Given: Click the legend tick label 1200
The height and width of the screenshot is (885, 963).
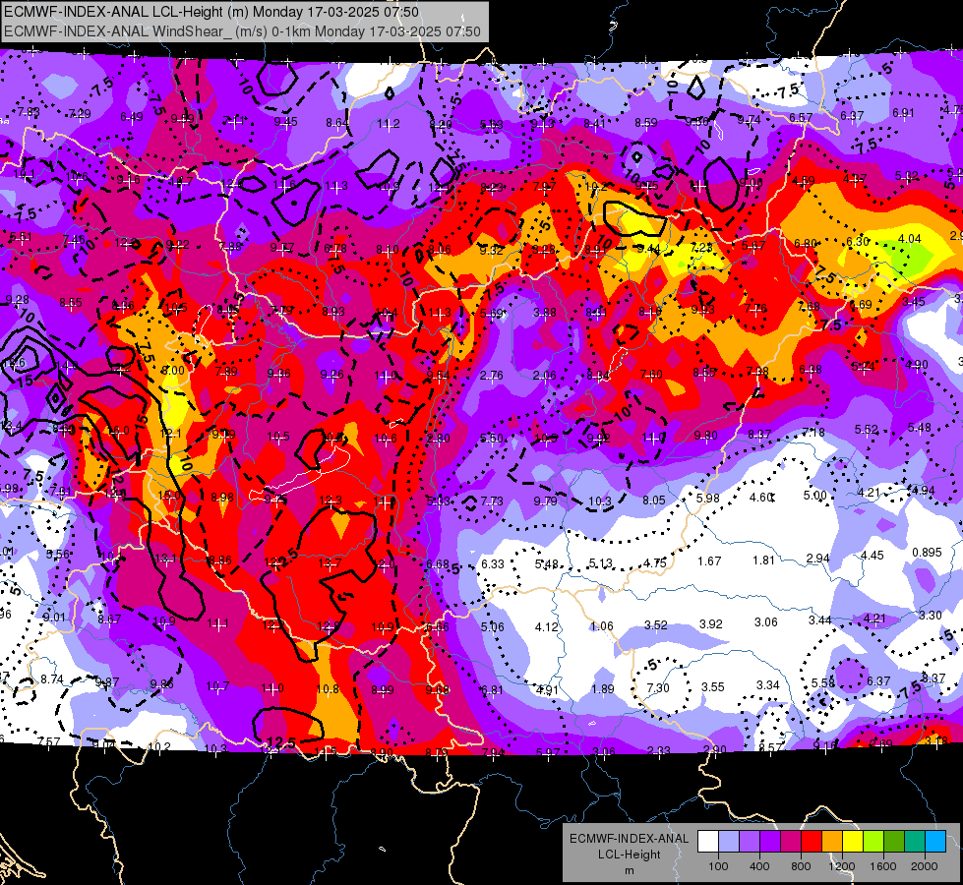Looking at the screenshot, I should tap(841, 866).
